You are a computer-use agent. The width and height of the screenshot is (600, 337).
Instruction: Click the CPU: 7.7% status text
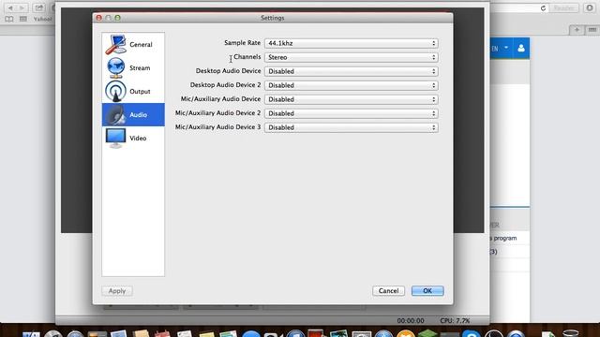tap(455, 320)
